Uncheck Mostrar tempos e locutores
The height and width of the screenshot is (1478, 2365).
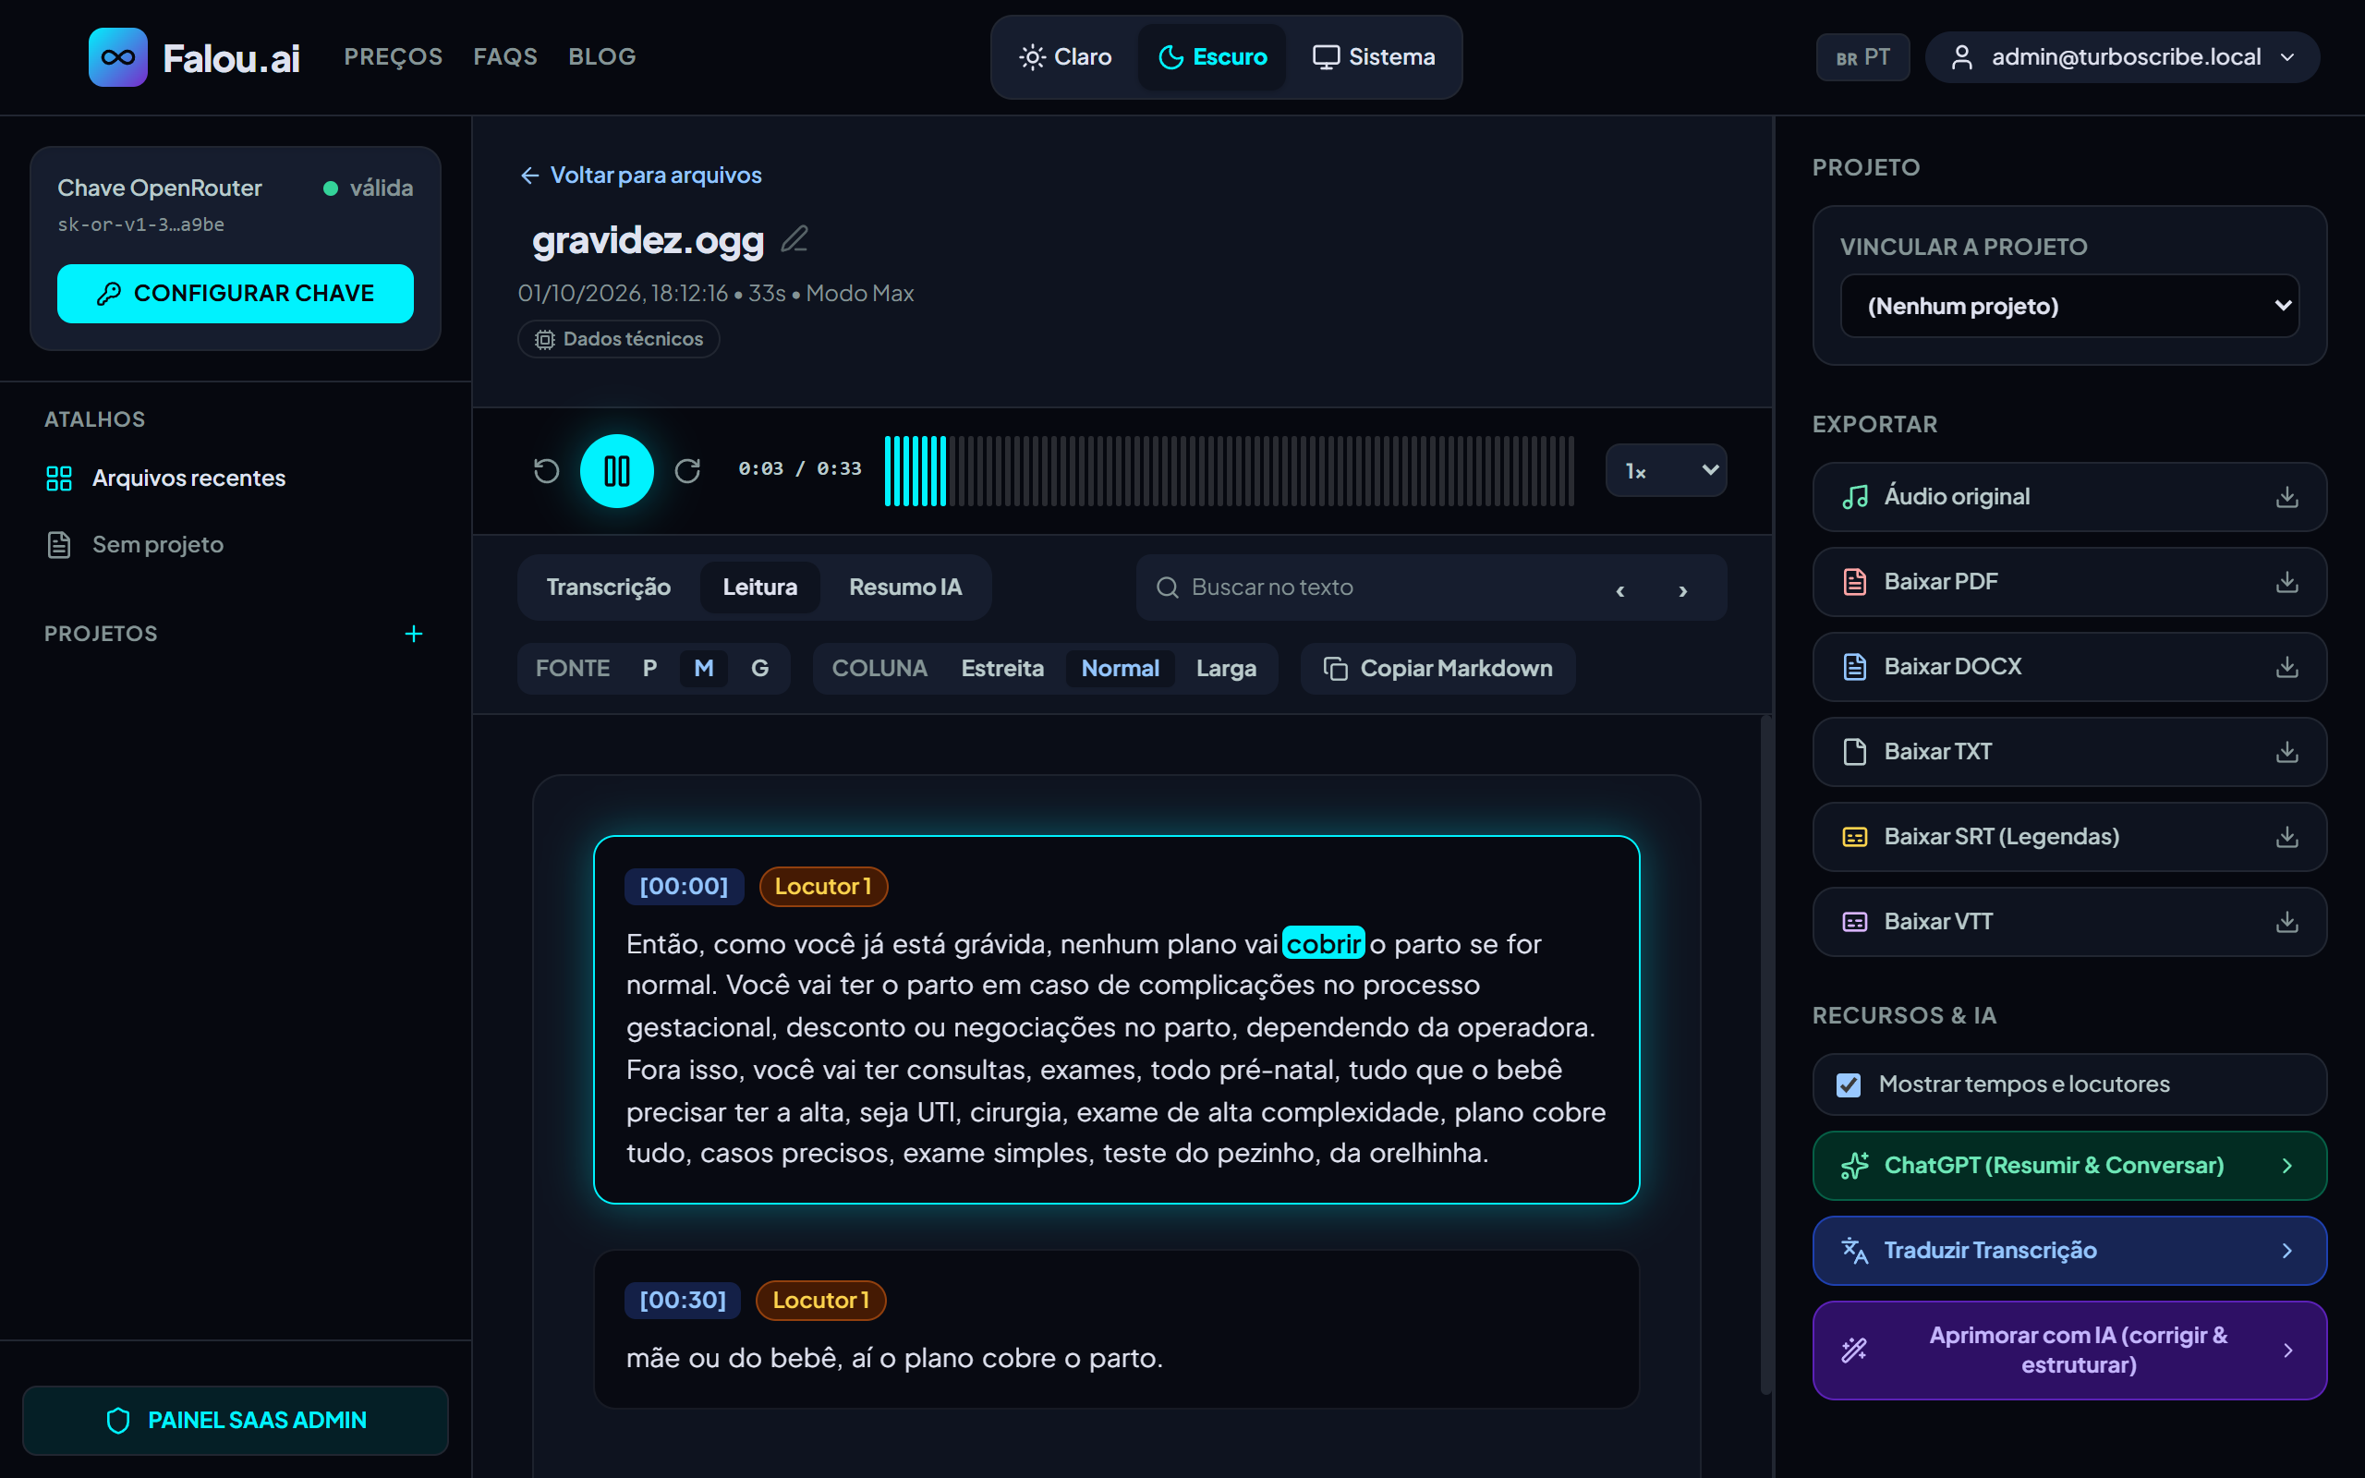click(1848, 1084)
